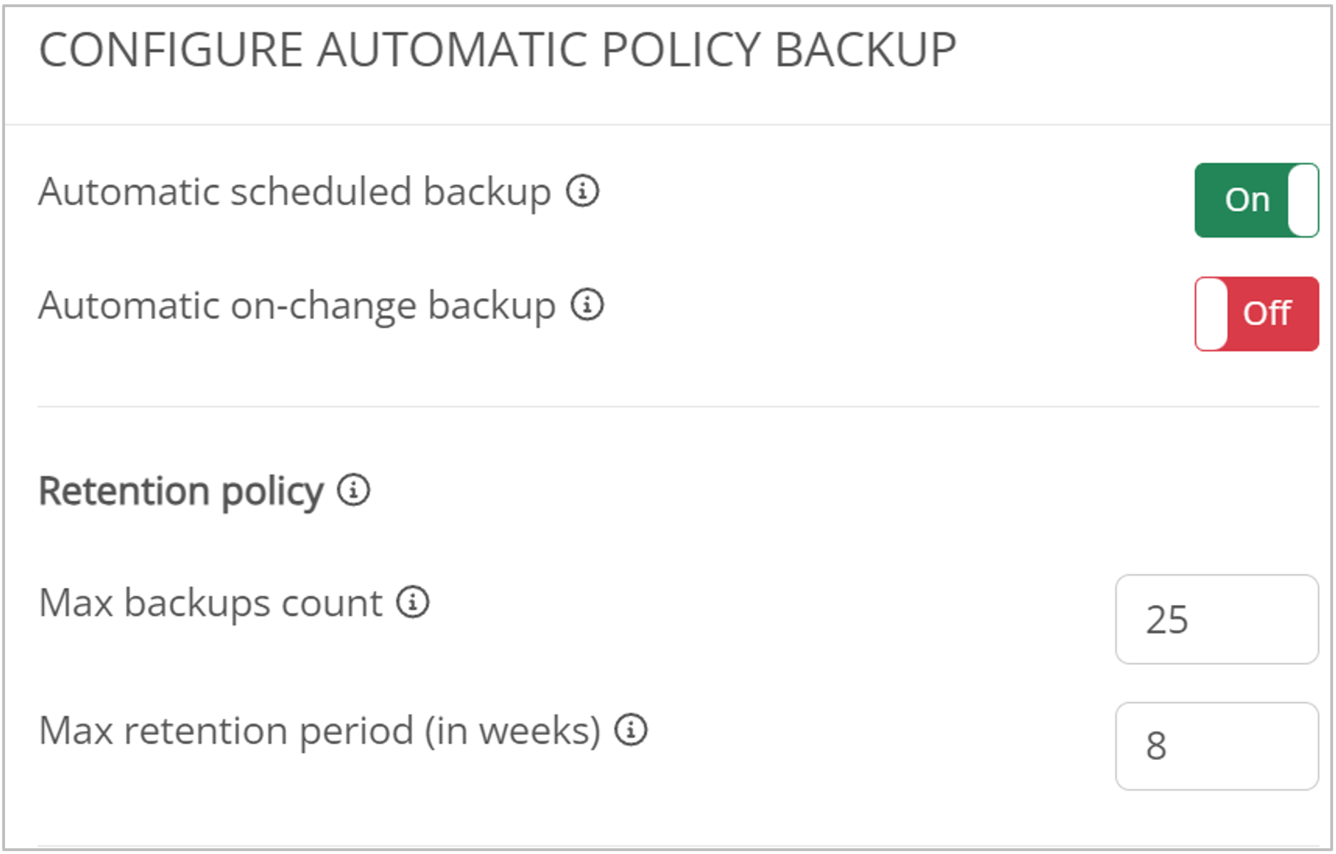Turn off the Automatic scheduled backup switch
Image resolution: width=1336 pixels, height=854 pixels.
(1256, 200)
